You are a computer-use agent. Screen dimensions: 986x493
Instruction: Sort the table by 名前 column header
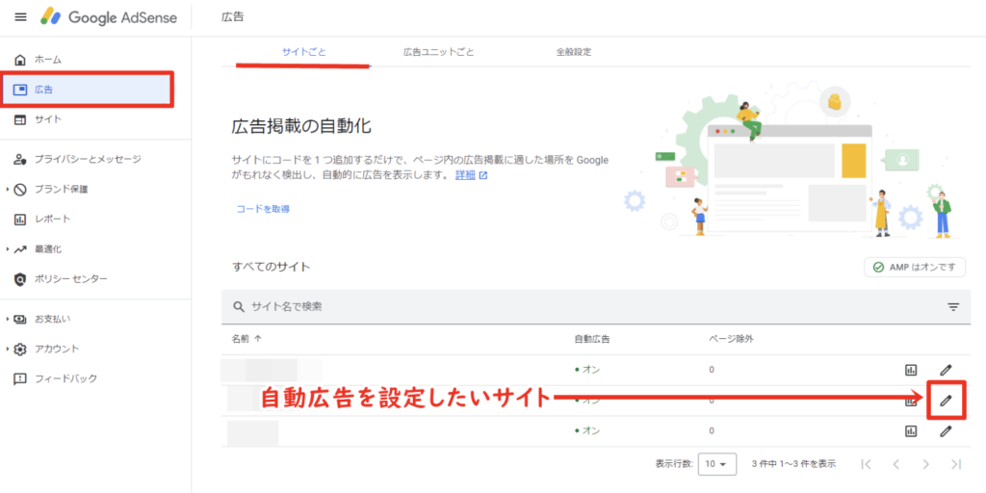click(246, 339)
